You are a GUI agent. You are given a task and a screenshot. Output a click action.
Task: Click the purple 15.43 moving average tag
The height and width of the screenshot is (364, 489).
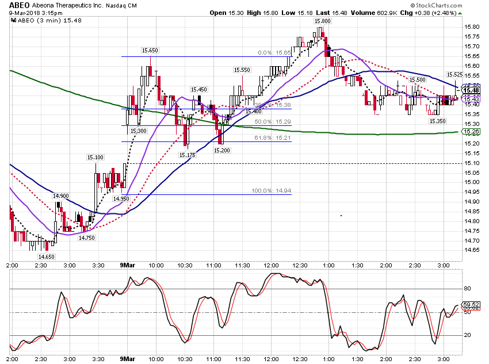[x=471, y=99]
